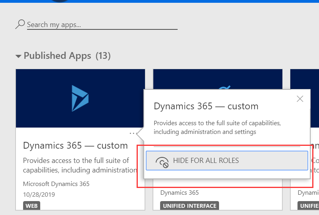Click the Published Apps (13) heading
The height and width of the screenshot is (215, 319).
pyautogui.click(x=67, y=56)
